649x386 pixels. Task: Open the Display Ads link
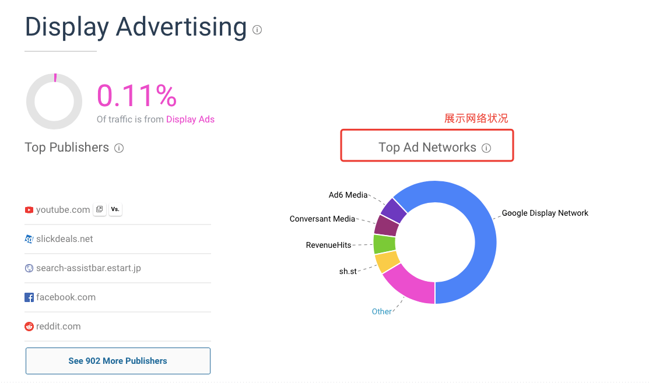[x=190, y=119]
